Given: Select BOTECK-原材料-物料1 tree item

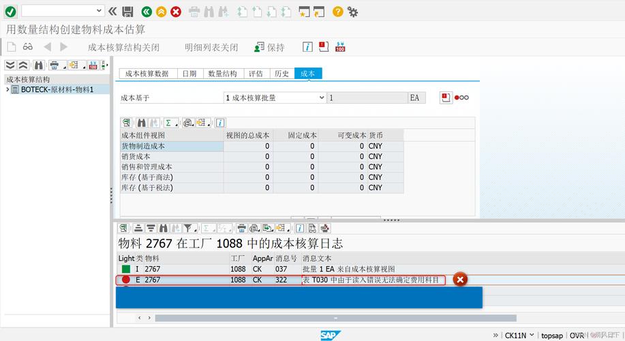Looking at the screenshot, I should click(x=57, y=89).
